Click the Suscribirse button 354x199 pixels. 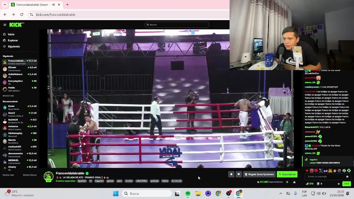point(287,174)
